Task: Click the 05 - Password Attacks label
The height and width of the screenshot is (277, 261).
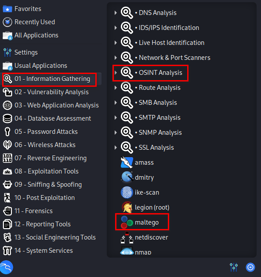Action: (x=46, y=132)
